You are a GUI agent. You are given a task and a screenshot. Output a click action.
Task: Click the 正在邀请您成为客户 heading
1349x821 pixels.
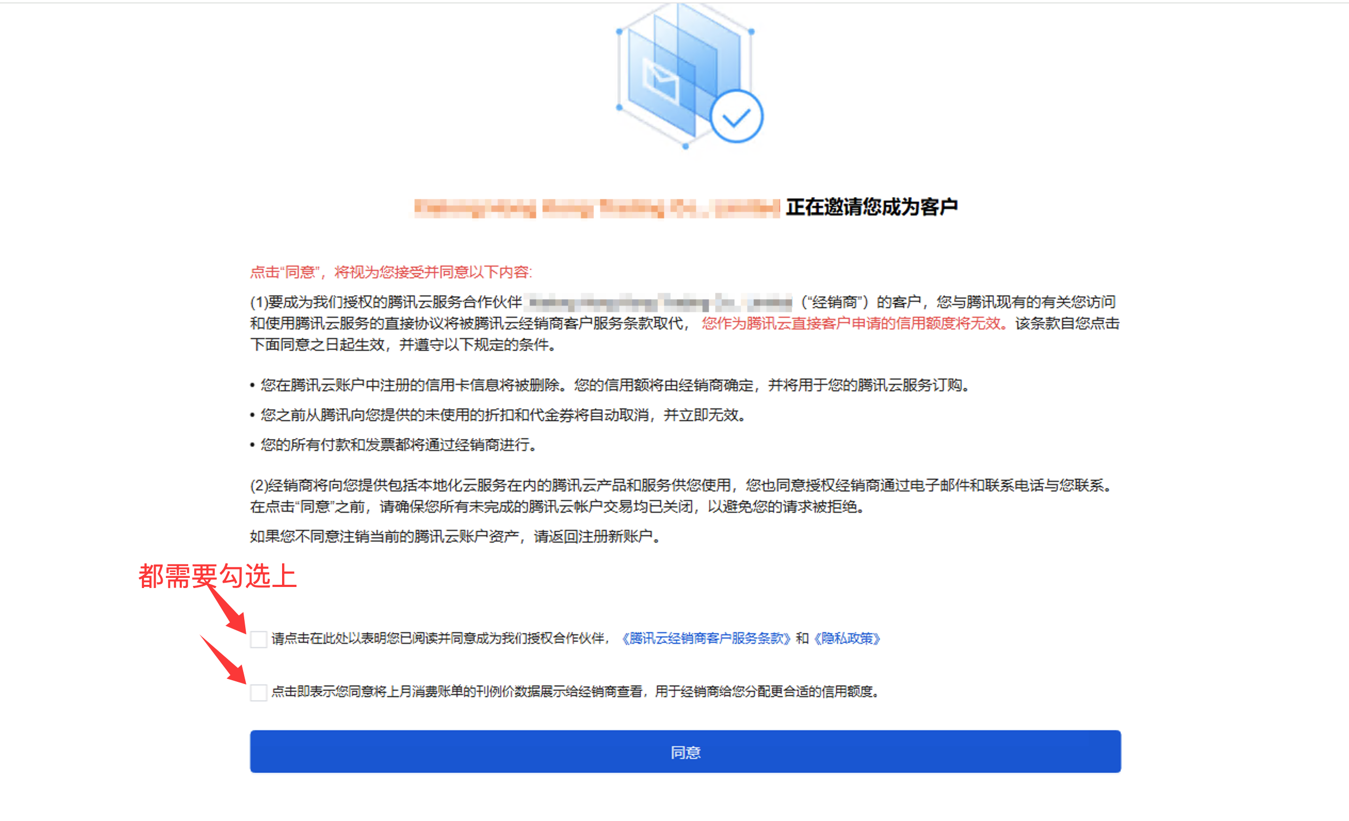872,207
